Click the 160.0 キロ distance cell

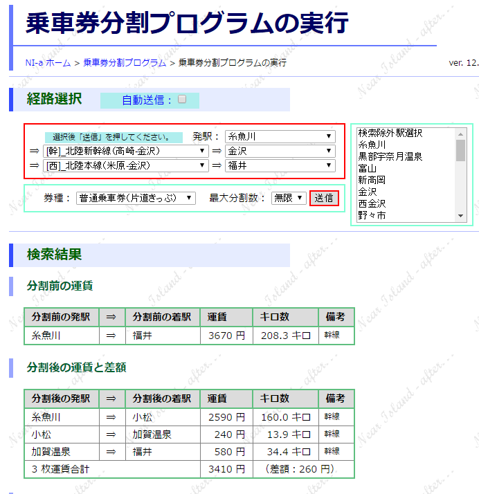[x=285, y=417]
